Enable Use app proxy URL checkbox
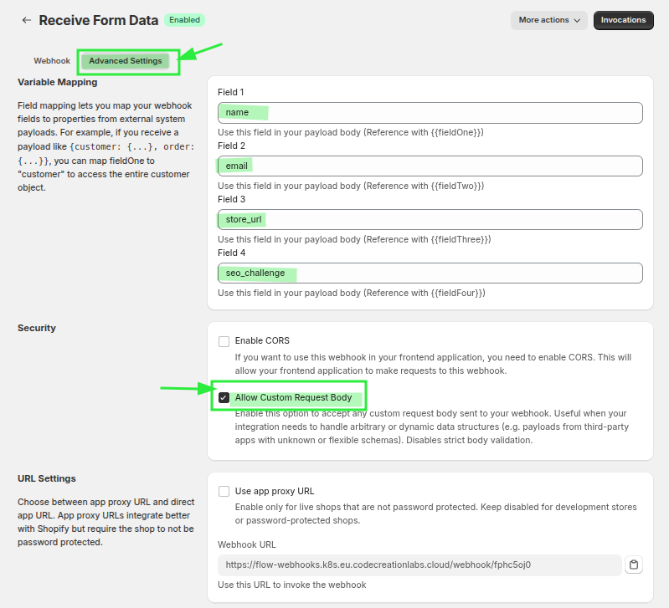 click(x=224, y=492)
